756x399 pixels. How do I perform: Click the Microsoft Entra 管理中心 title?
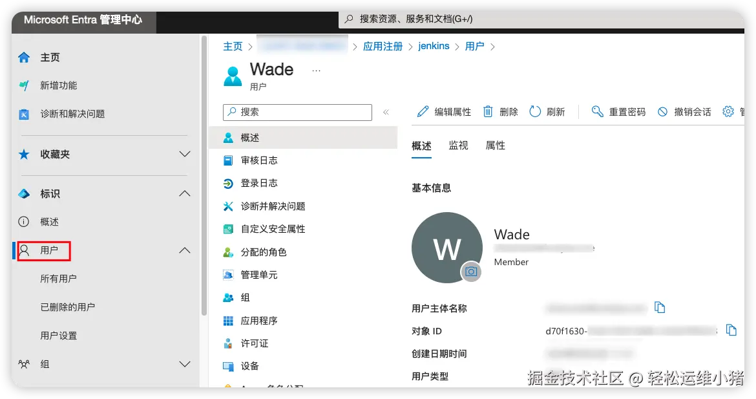83,20
